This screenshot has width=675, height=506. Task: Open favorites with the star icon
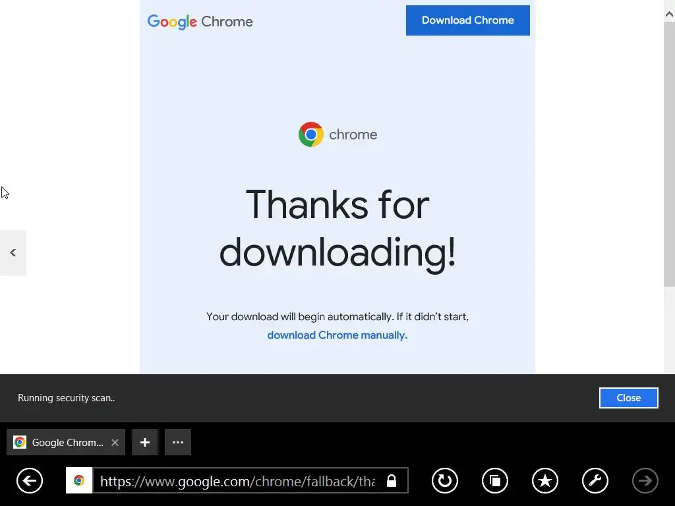pos(545,480)
